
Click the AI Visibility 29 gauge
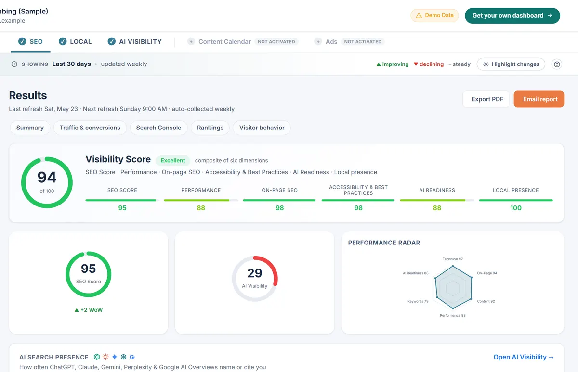(255, 279)
